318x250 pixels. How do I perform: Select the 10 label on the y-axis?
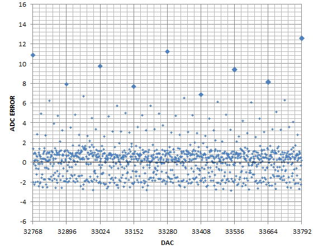point(22,64)
